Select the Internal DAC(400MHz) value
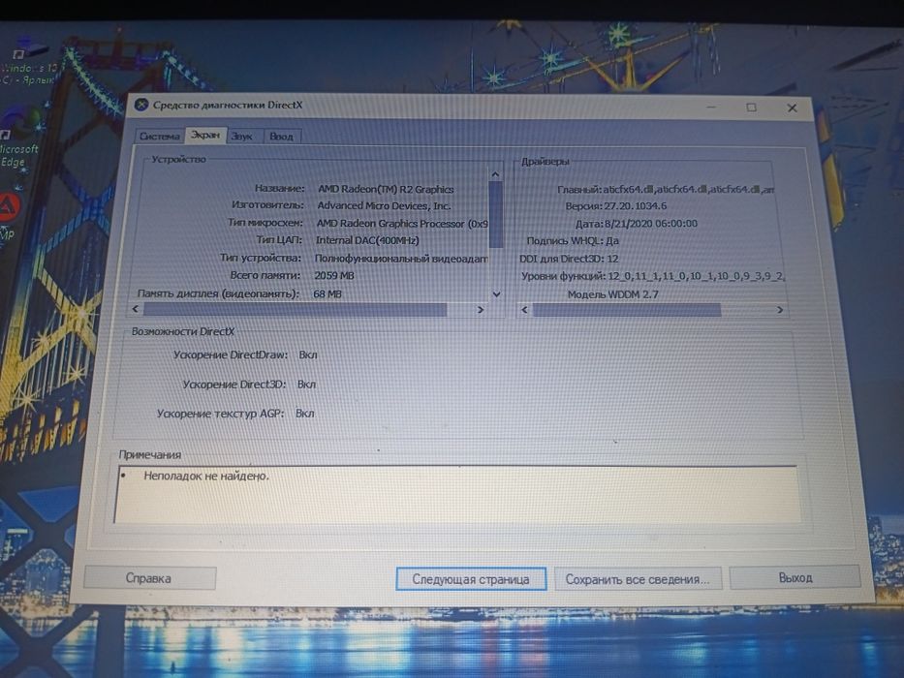The image size is (904, 678). (x=367, y=240)
